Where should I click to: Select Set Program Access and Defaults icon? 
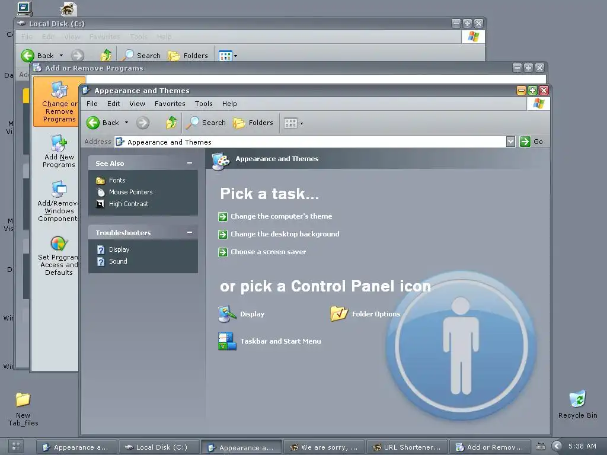[58, 256]
